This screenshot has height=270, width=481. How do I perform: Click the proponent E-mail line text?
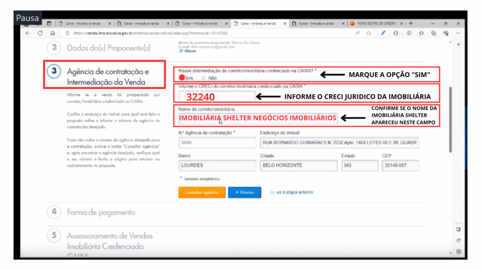[207, 47]
